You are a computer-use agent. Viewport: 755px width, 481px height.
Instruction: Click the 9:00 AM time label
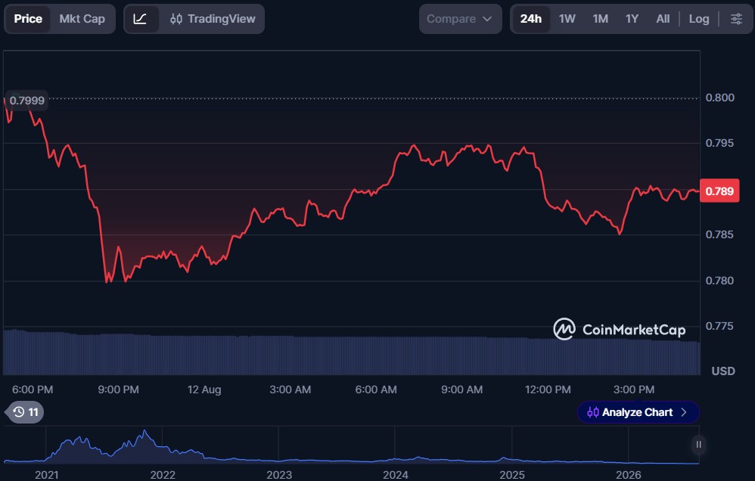click(x=461, y=389)
